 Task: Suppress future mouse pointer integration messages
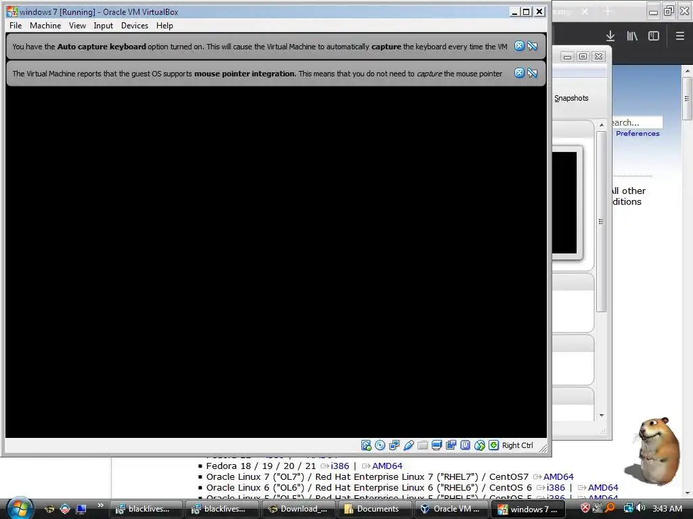533,73
